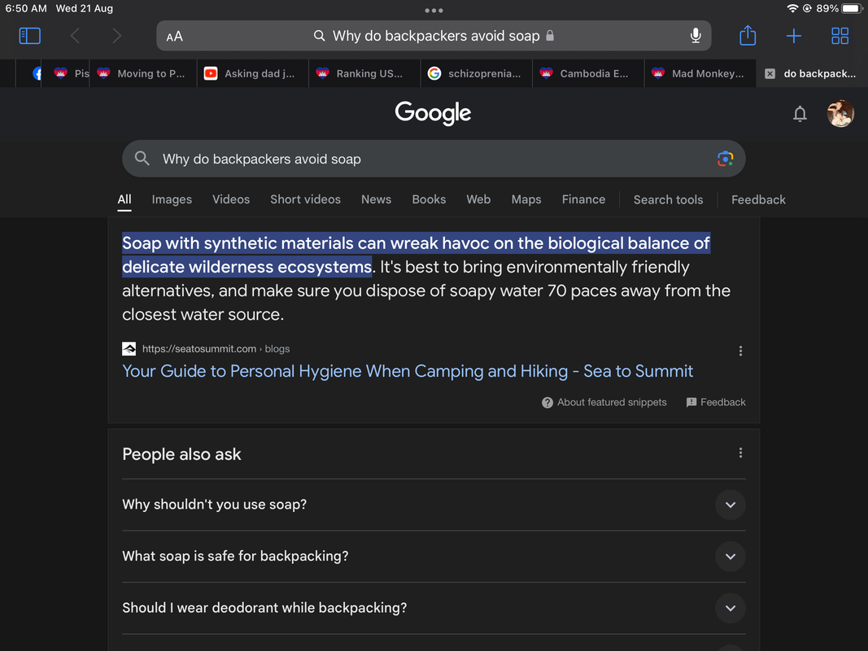Expand 'Should I wear deodorant while backpacking?'
The width and height of the screenshot is (868, 651).
(x=434, y=607)
